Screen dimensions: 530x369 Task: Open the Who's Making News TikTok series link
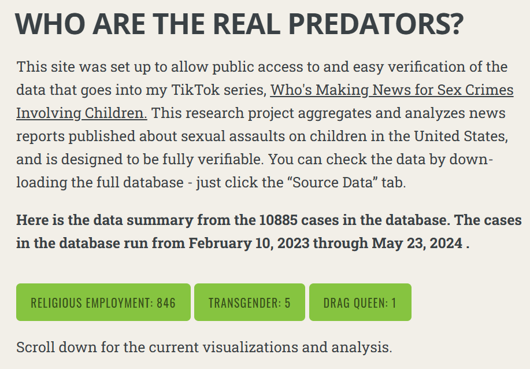392,91
